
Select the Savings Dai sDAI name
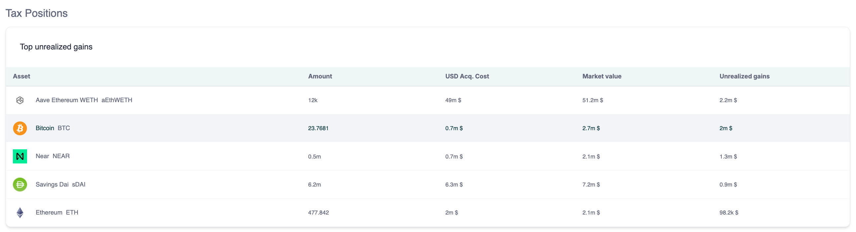point(60,185)
